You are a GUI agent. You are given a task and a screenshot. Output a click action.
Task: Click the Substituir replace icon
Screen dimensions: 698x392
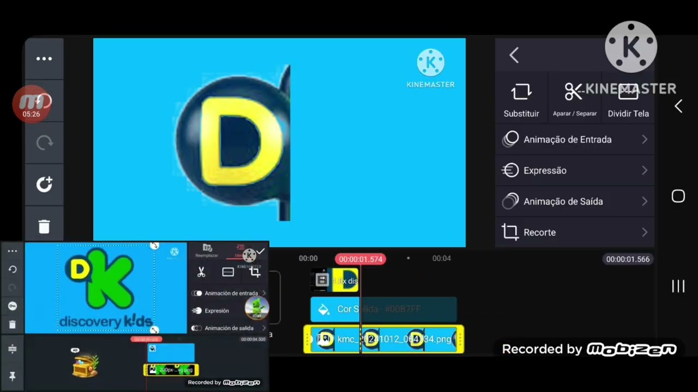coord(521,92)
